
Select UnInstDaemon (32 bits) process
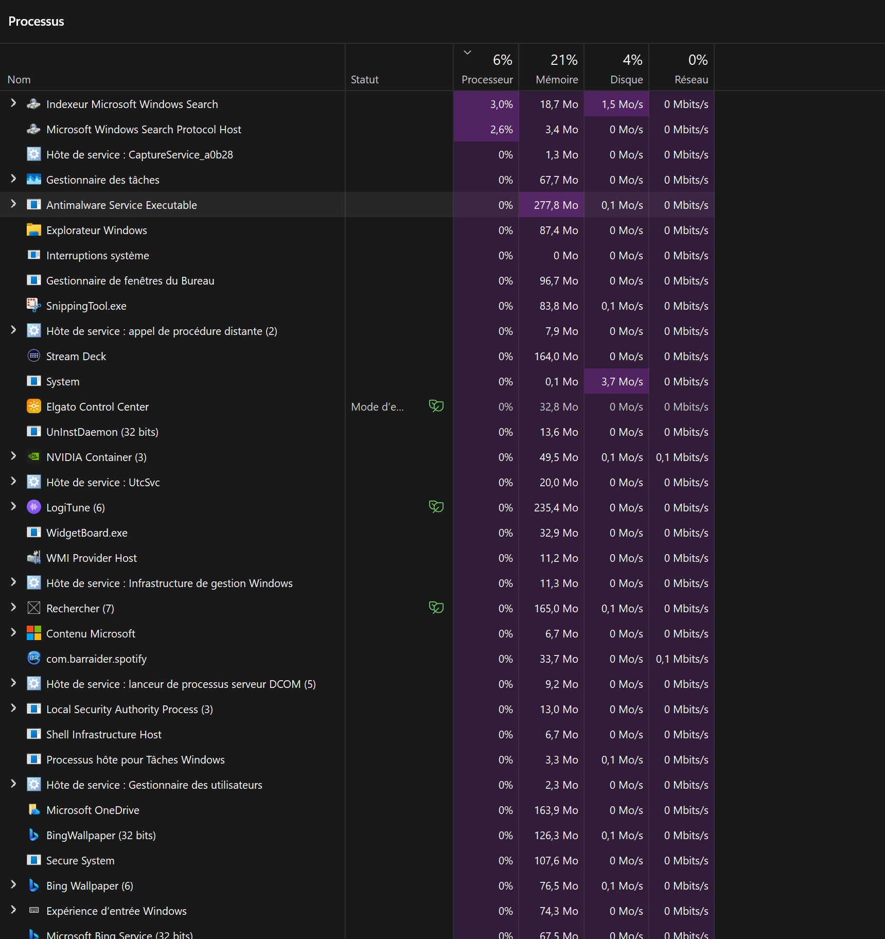point(357,432)
